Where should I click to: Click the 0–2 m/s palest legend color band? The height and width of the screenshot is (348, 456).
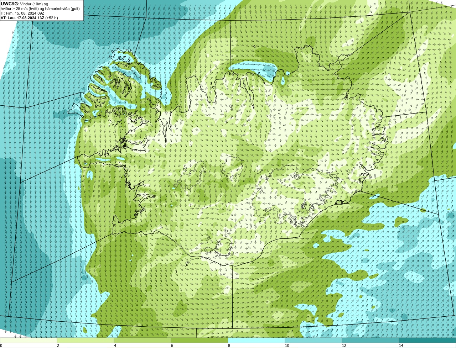(x=28, y=340)
